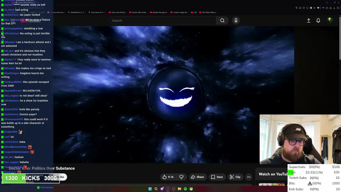The height and width of the screenshot is (192, 341).
Task: Switch to 'Doctor Who: Politi...' tab
Action: click(138, 12)
